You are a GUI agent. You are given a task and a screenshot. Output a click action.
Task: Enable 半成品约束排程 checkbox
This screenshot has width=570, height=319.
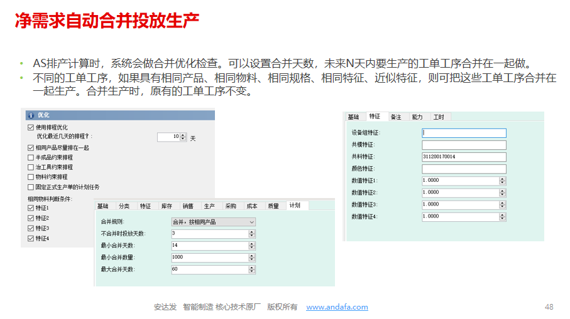31,157
